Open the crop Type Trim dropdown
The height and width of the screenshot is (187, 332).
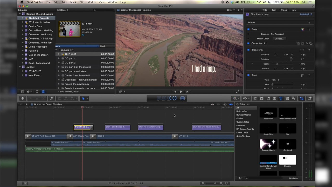pos(275,80)
